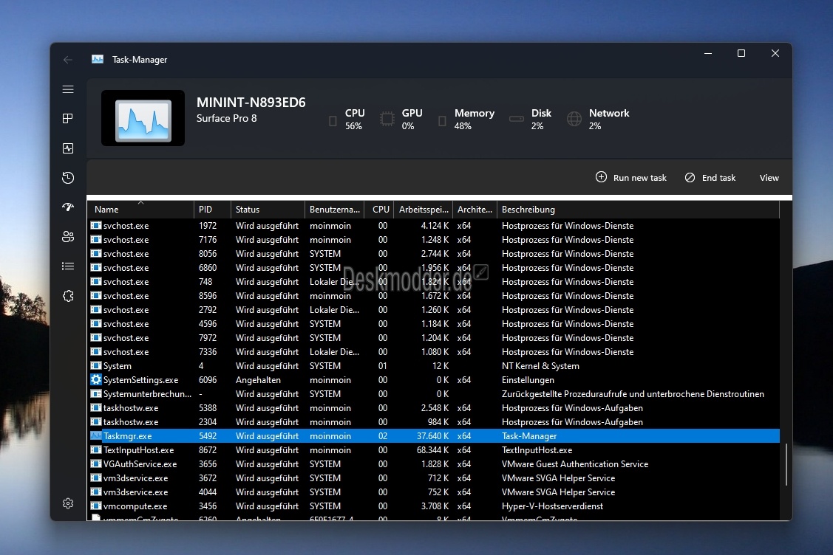Select vm3dservice.exe with PID 3672
Screen dimensions: 833x555
click(x=135, y=478)
